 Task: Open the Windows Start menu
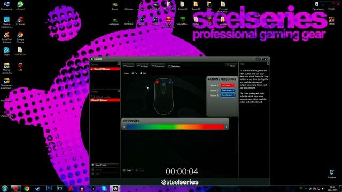(5, 188)
